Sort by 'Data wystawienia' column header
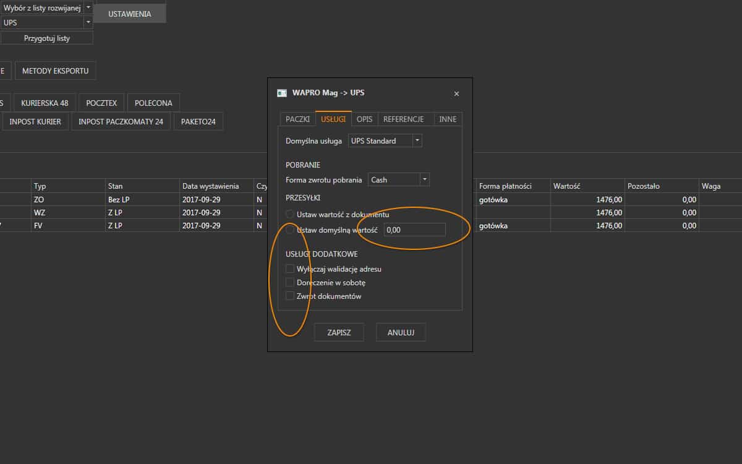The height and width of the screenshot is (464, 742). point(216,186)
